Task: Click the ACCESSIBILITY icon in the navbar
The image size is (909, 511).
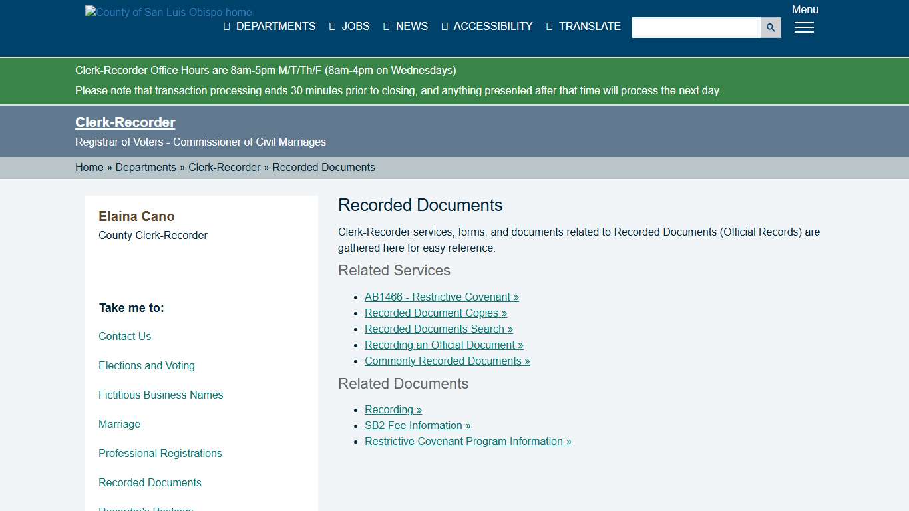Action: (x=444, y=26)
